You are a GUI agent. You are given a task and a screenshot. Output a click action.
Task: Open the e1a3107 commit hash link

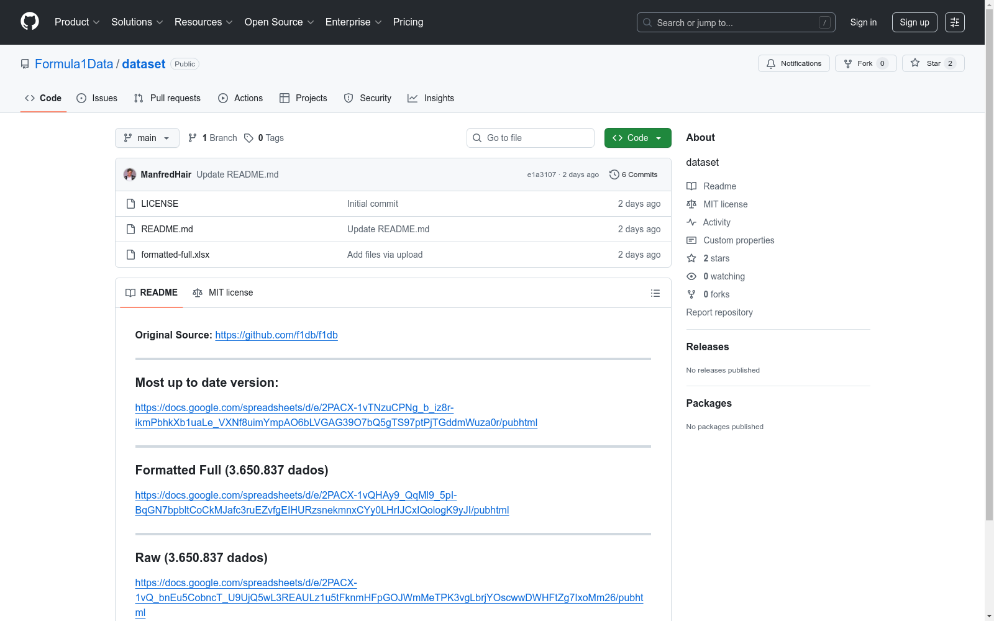click(542, 175)
